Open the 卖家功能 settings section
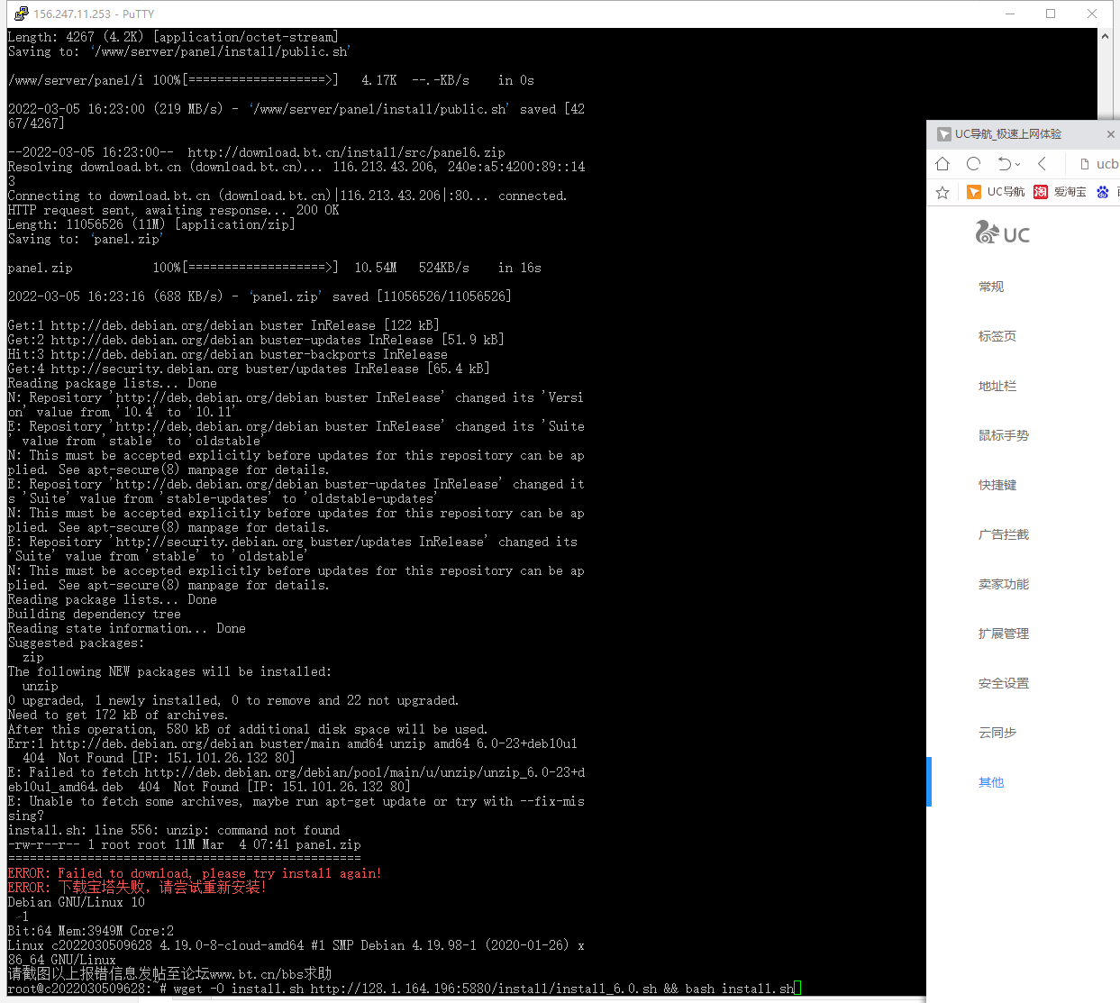The height and width of the screenshot is (1003, 1120). point(1004,584)
